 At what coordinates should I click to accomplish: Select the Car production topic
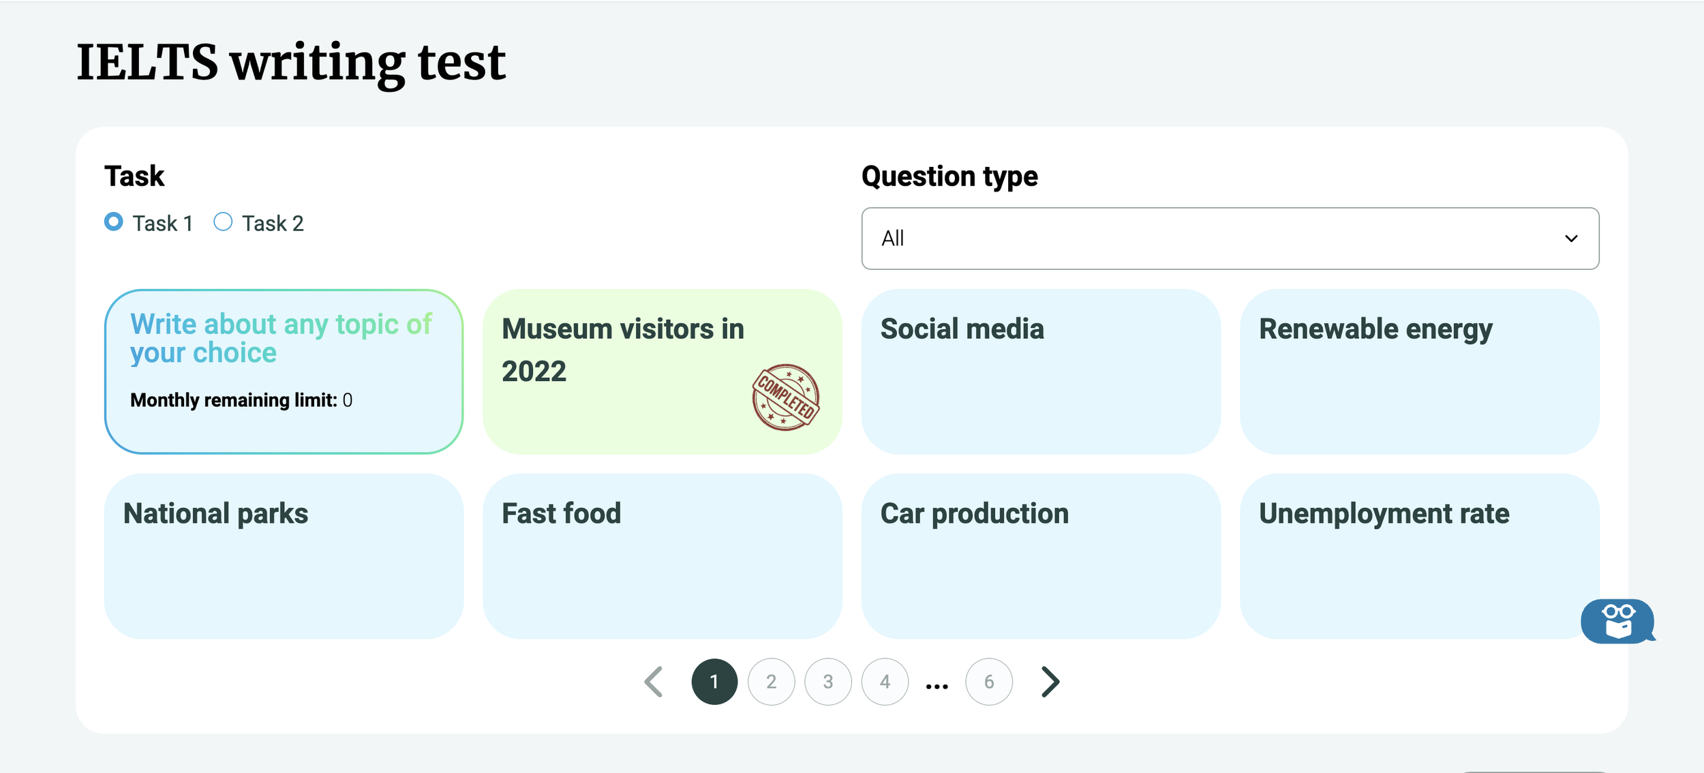[1041, 556]
